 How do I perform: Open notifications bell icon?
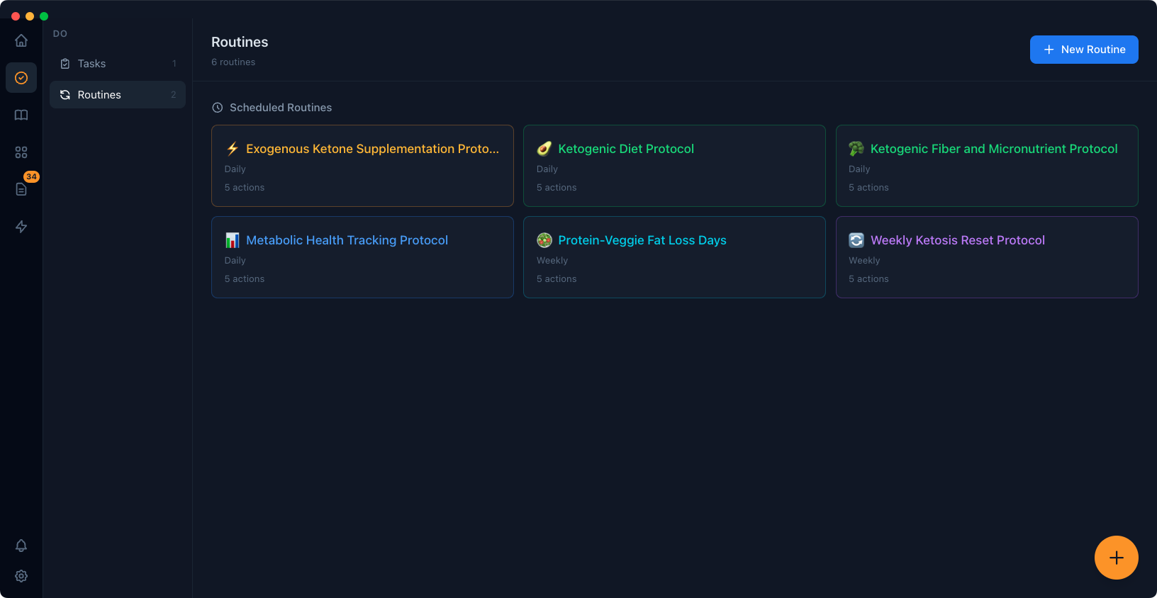21,546
